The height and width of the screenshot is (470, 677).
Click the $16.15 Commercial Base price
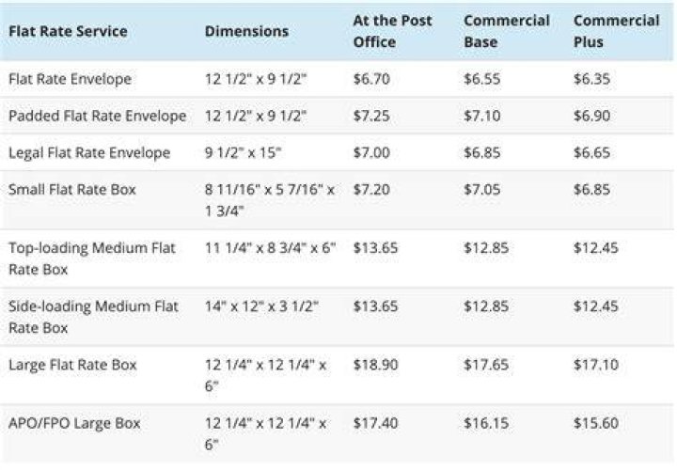coord(486,423)
